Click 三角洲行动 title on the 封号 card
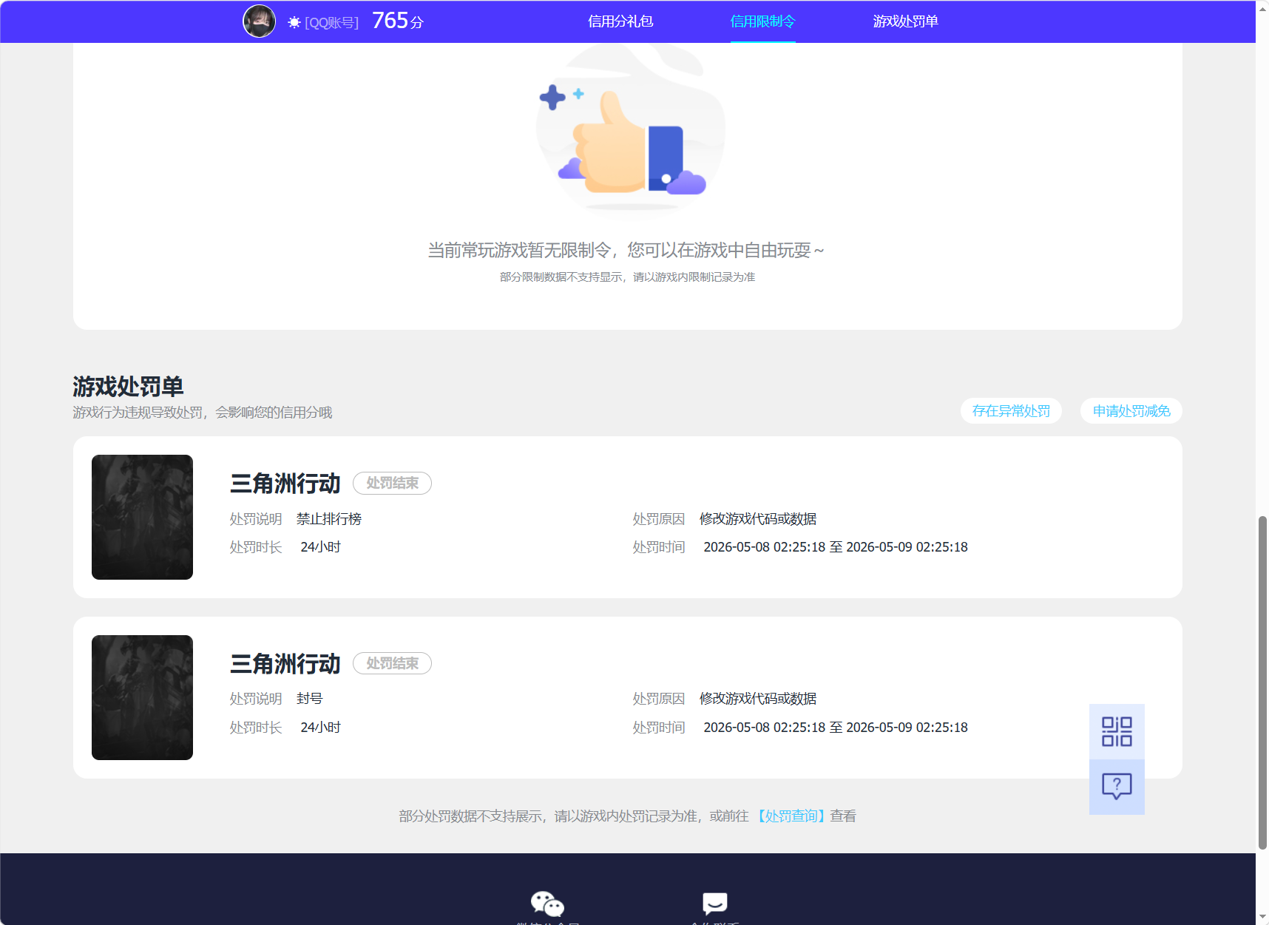 pyautogui.click(x=285, y=664)
